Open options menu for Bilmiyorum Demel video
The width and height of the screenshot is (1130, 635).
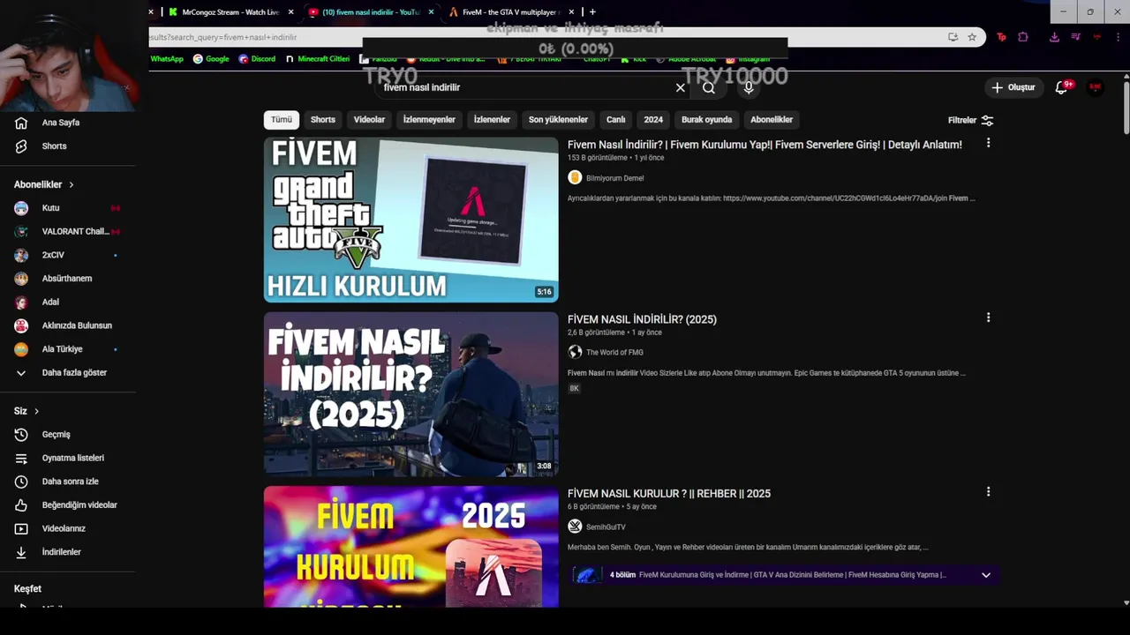click(988, 143)
